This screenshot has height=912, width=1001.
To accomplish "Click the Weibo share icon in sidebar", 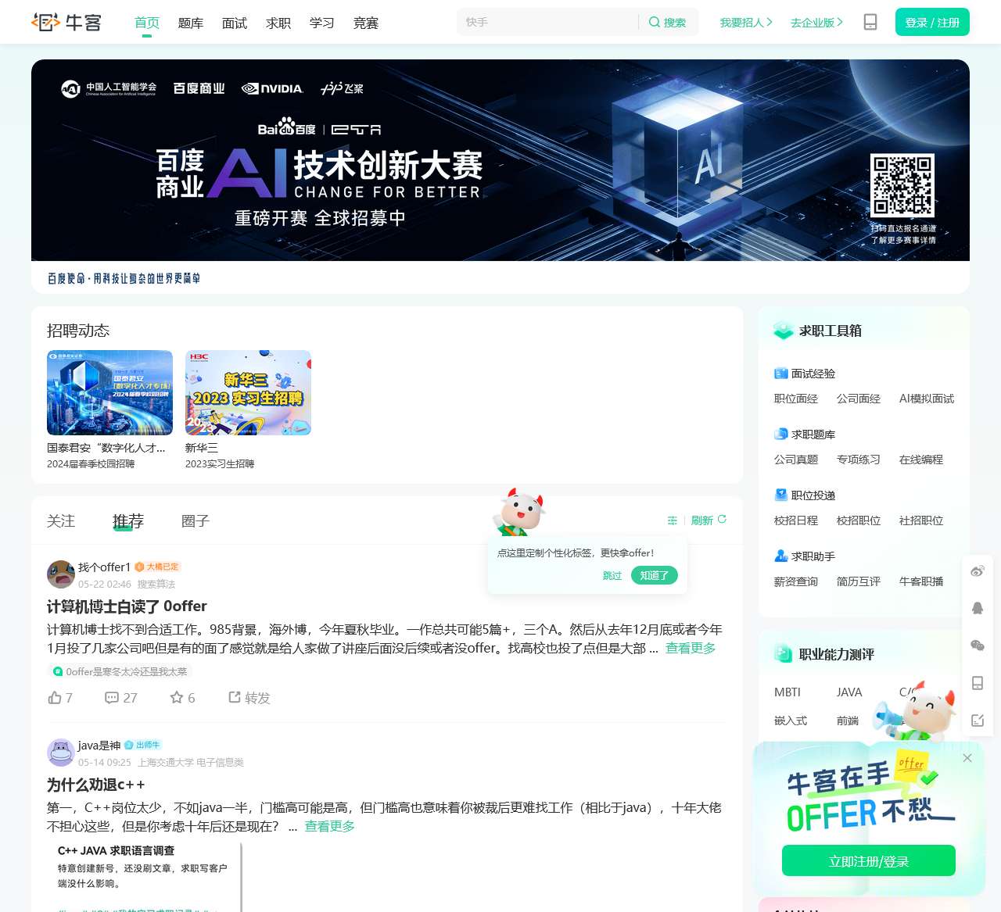I will [978, 571].
